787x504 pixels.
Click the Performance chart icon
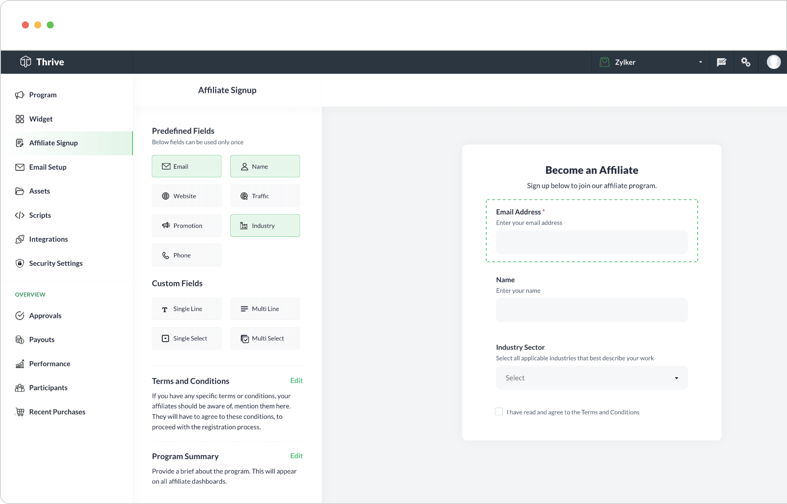point(20,364)
